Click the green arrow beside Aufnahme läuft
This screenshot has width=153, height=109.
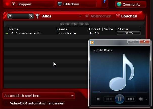[x=7, y=33]
